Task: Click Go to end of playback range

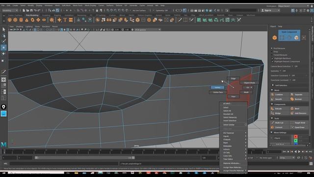Action: click(x=311, y=152)
